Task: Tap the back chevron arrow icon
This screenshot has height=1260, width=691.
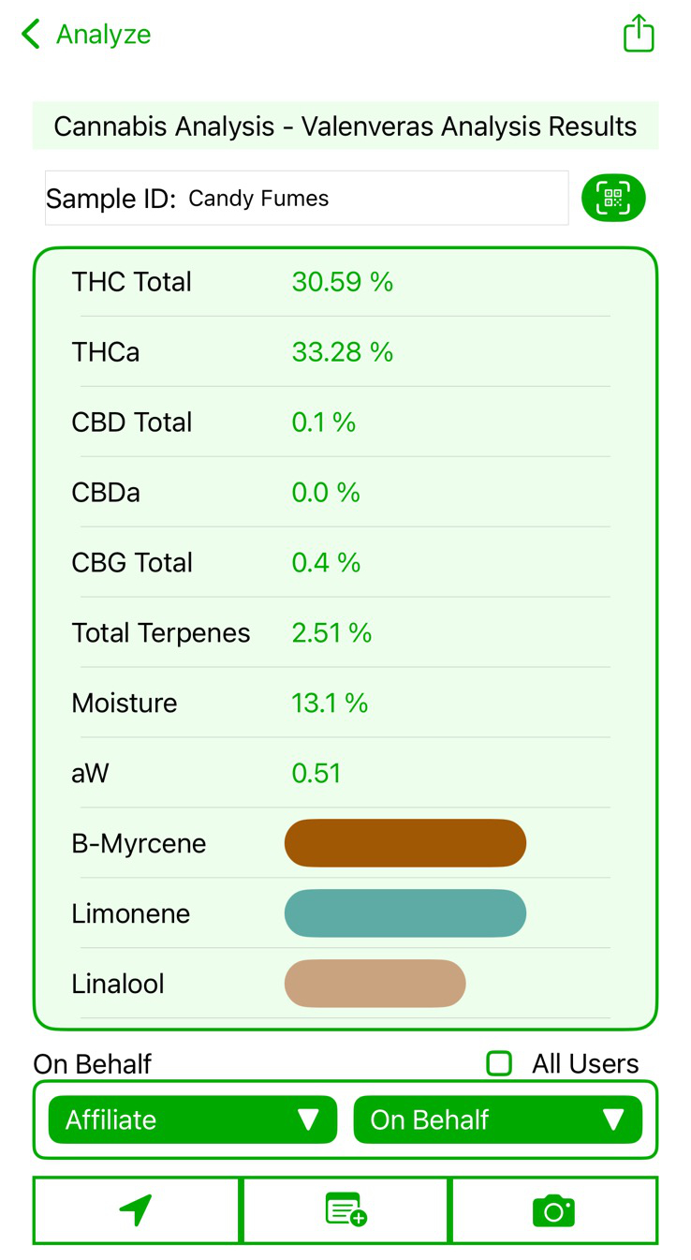Action: (x=31, y=35)
